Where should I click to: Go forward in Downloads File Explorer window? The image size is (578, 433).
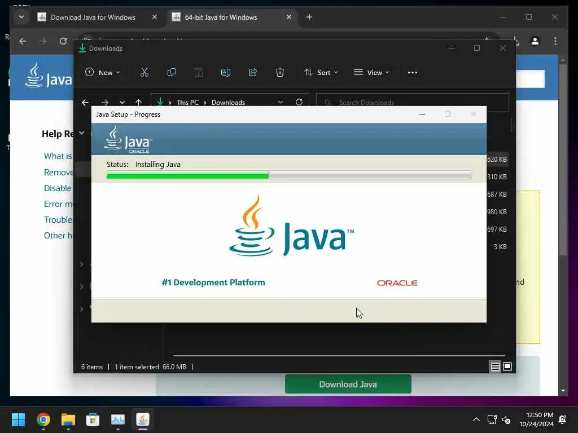point(104,103)
